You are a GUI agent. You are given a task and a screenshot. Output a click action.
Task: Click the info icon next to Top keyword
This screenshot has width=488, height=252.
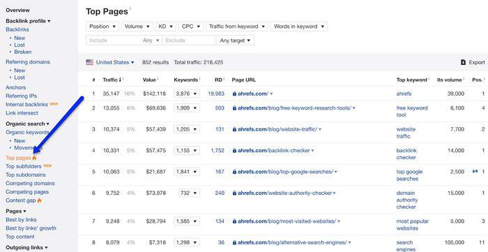pyautogui.click(x=429, y=78)
